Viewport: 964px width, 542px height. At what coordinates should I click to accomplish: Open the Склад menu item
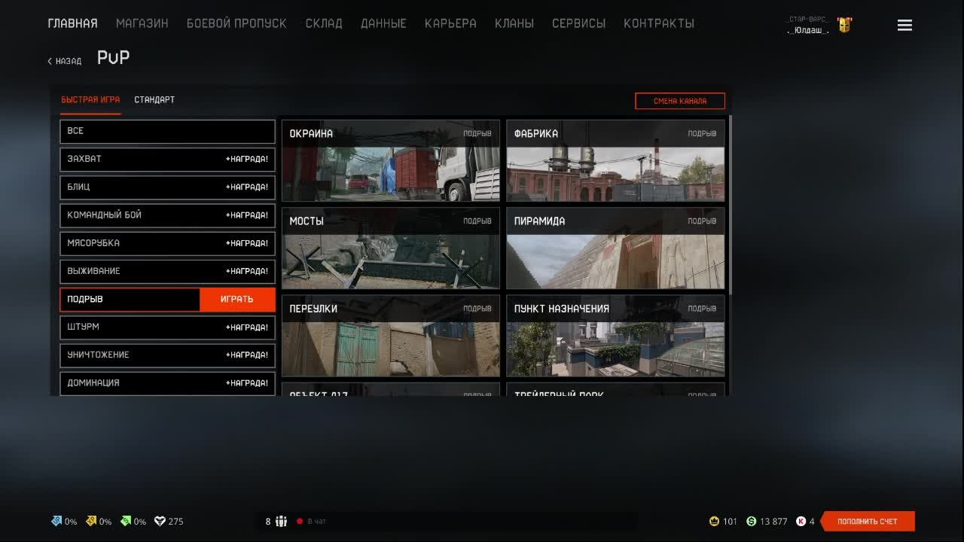tap(324, 23)
